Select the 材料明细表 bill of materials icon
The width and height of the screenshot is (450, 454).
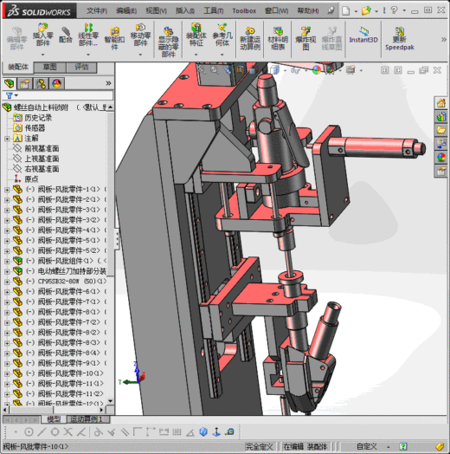(278, 38)
